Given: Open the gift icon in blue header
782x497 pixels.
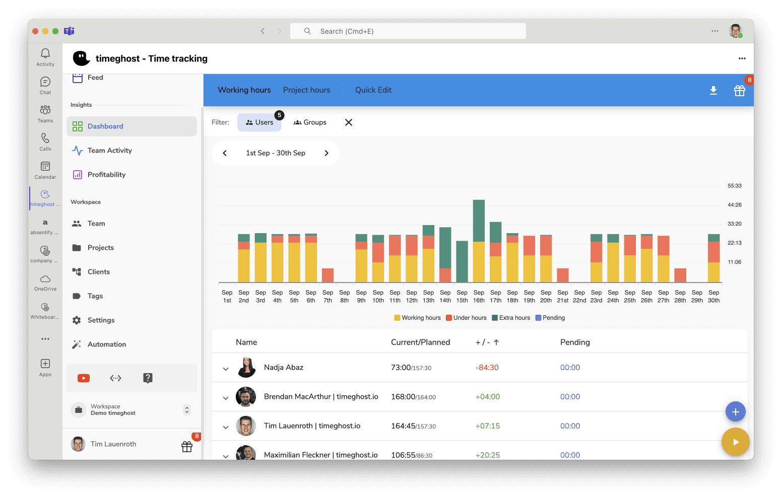Looking at the screenshot, I should (739, 91).
